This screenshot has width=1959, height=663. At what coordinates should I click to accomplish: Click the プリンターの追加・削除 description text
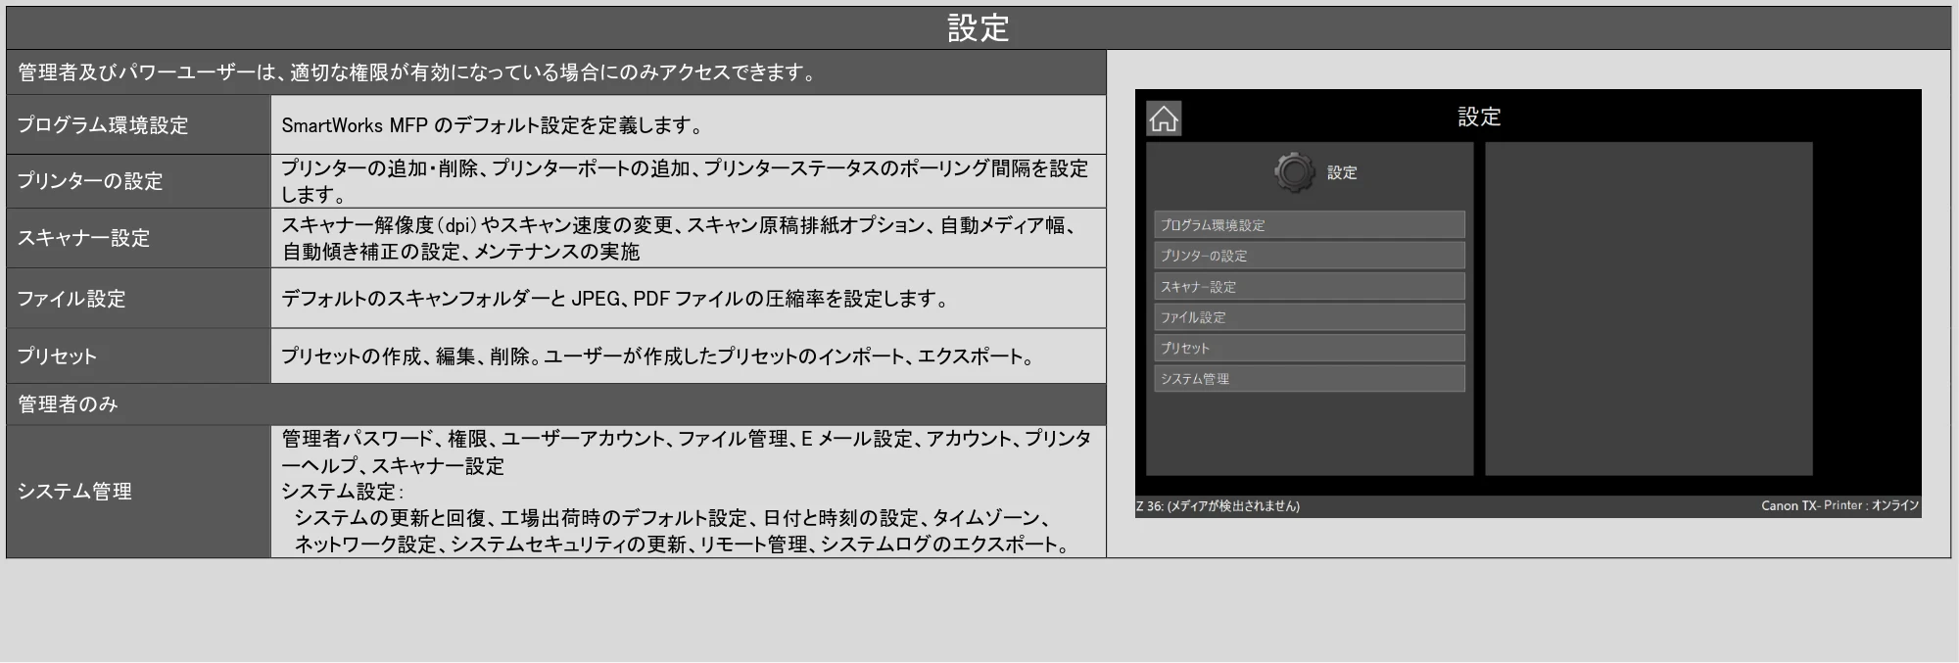pos(685,181)
